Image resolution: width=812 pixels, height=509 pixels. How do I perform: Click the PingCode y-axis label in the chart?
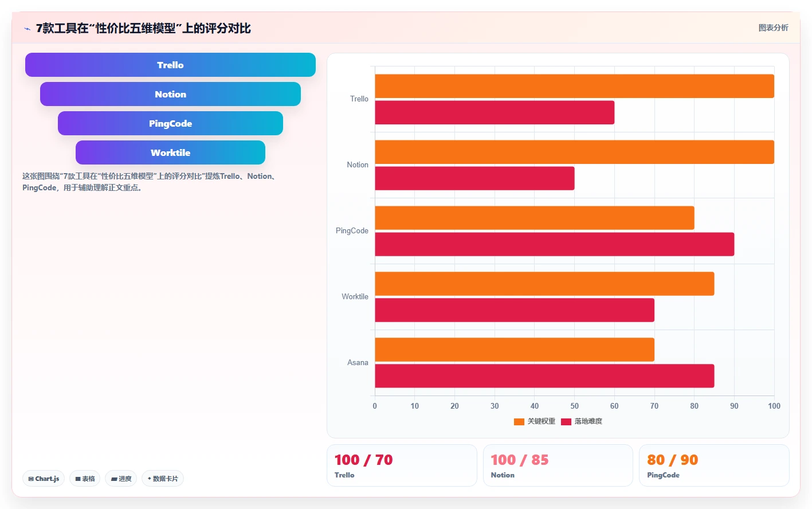[352, 231]
